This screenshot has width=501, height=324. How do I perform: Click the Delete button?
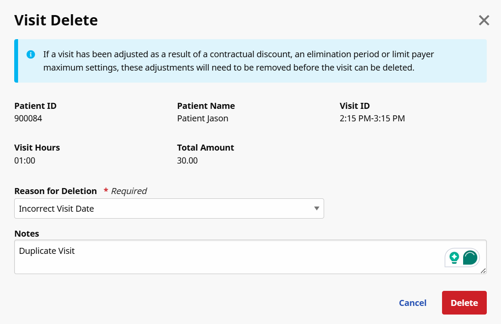(x=464, y=303)
